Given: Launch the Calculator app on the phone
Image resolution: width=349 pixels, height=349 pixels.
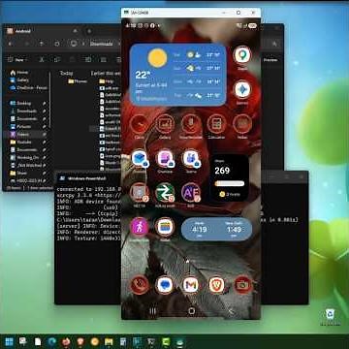Looking at the screenshot, I should [216, 124].
